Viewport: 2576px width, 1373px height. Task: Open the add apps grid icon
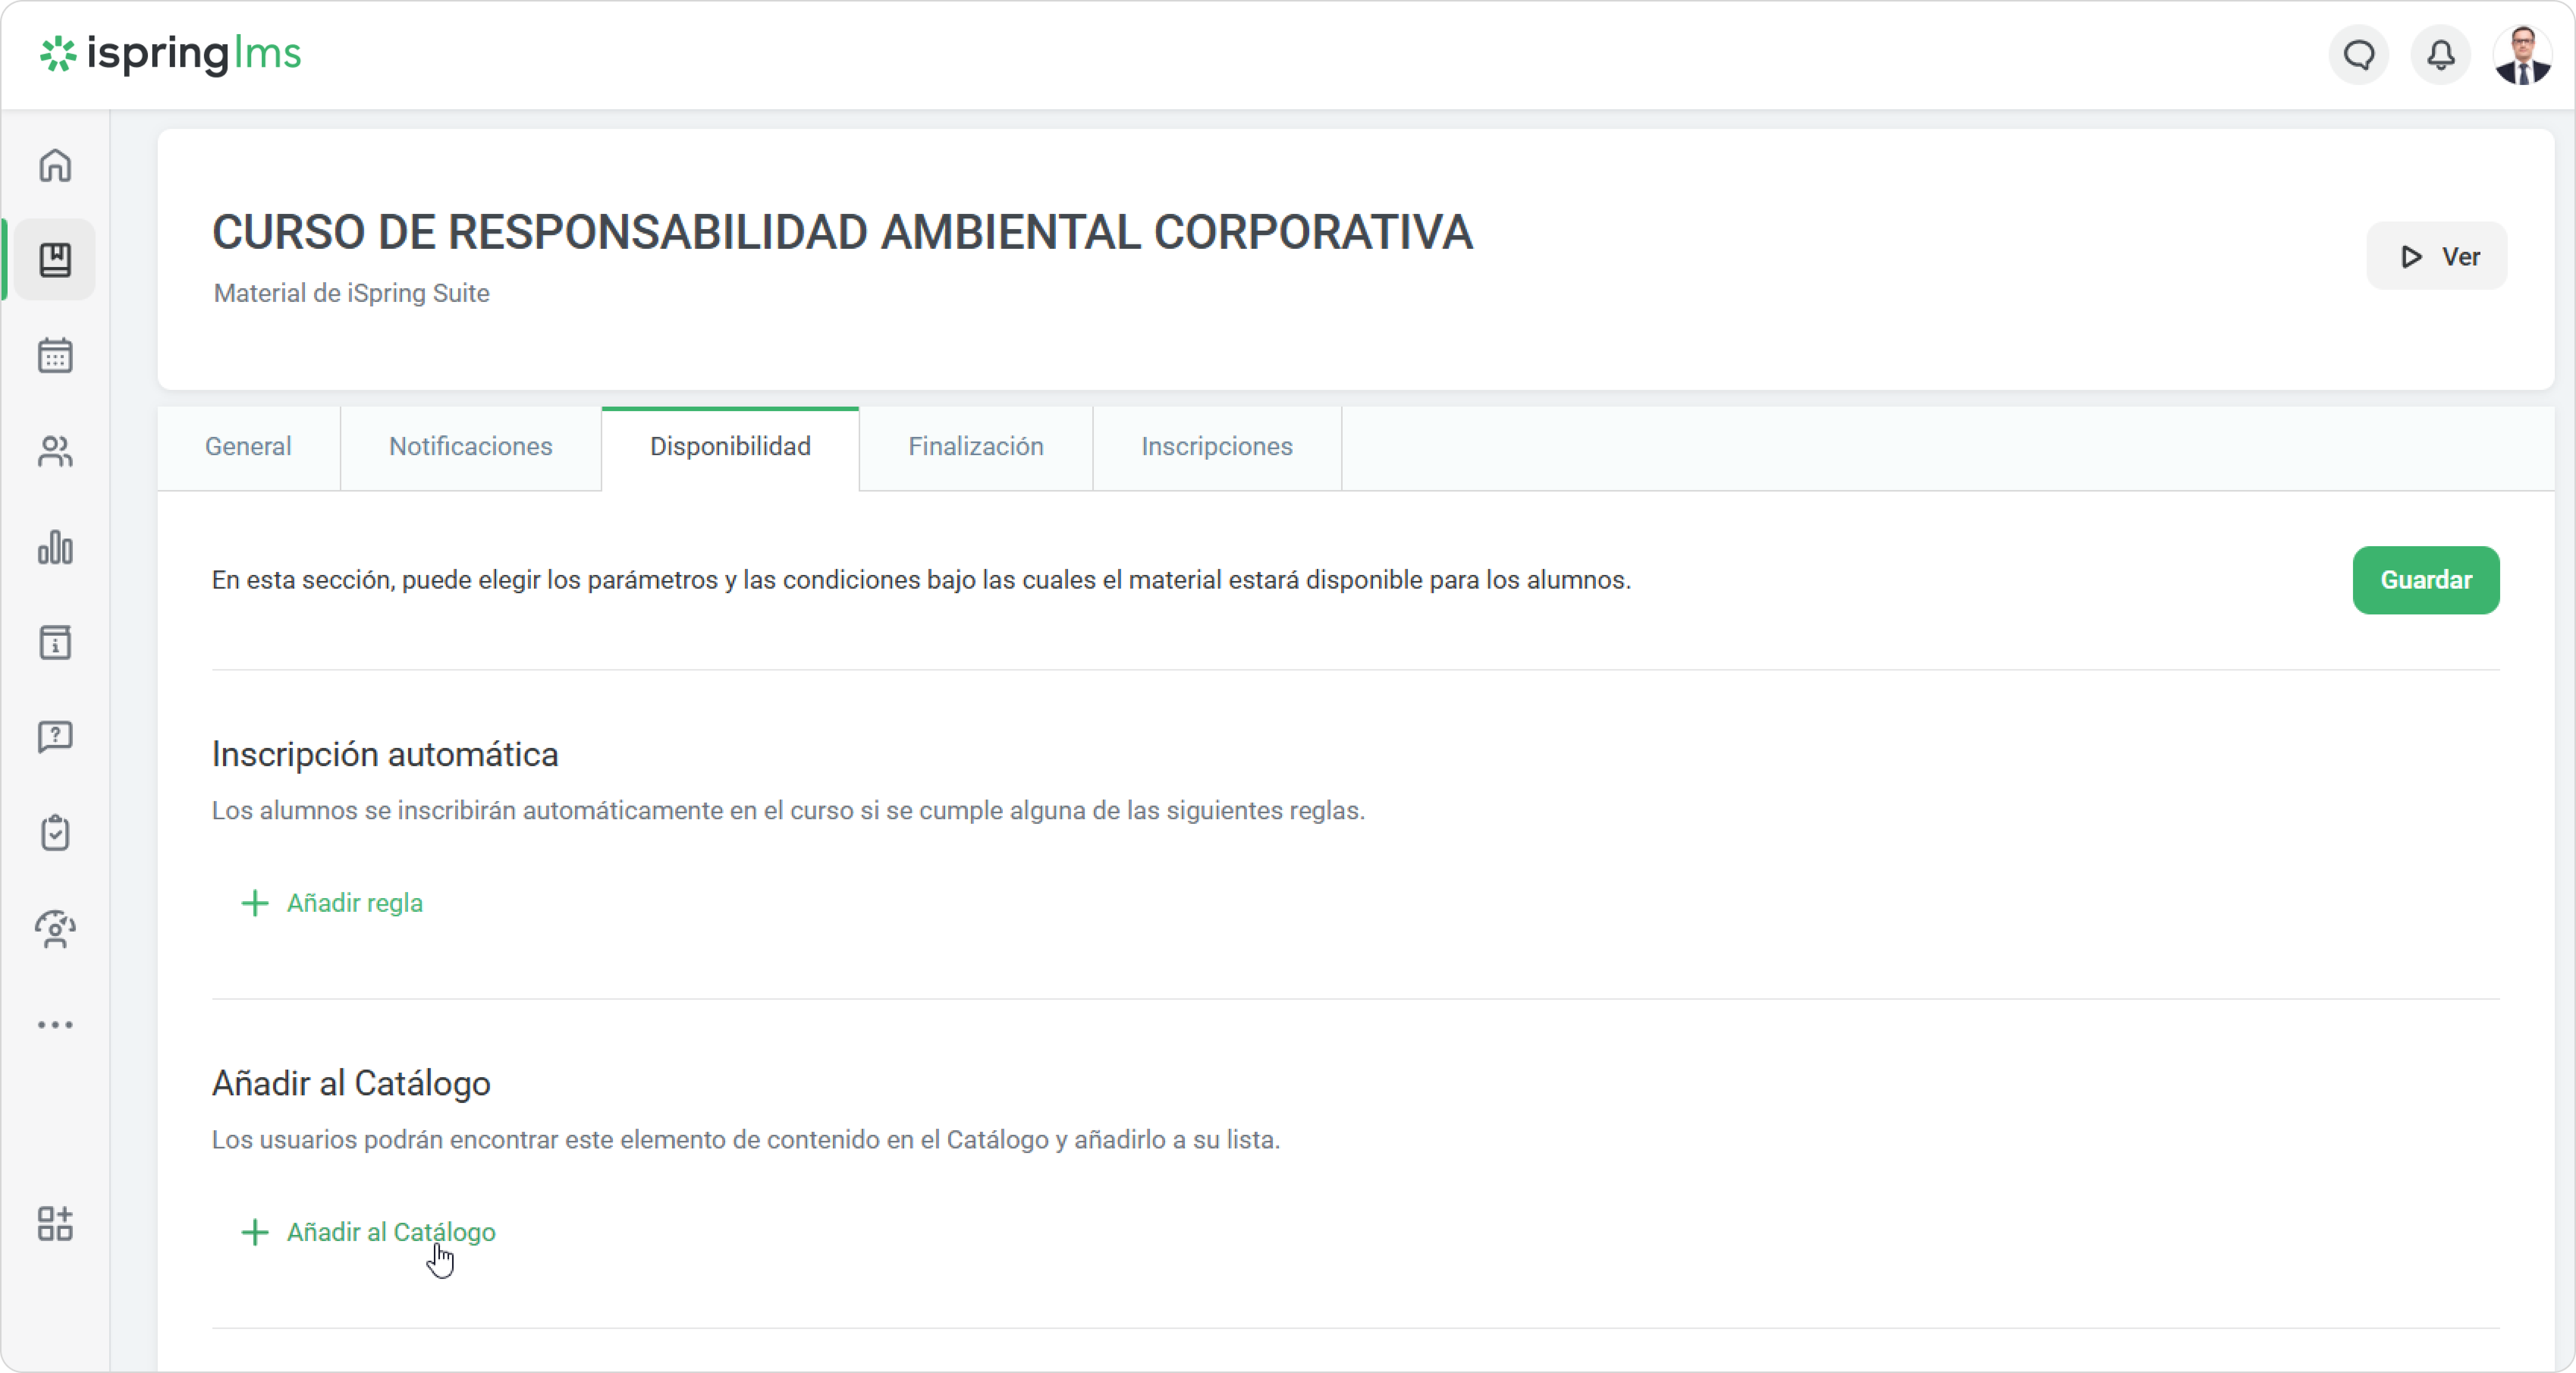click(x=55, y=1223)
